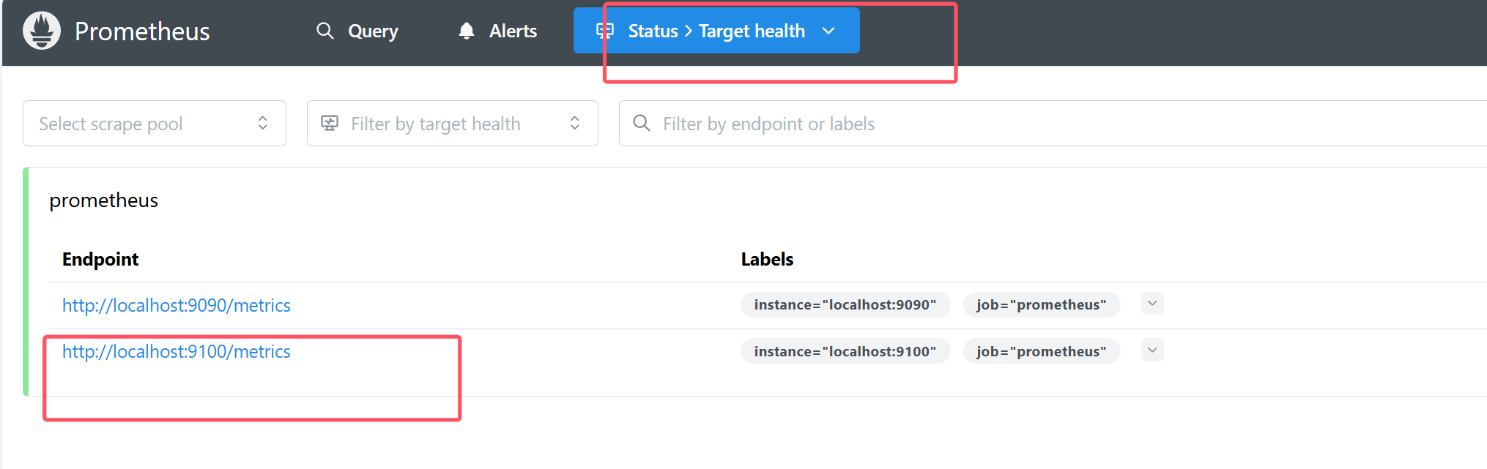Click the Prometheus title text in header

[x=142, y=31]
